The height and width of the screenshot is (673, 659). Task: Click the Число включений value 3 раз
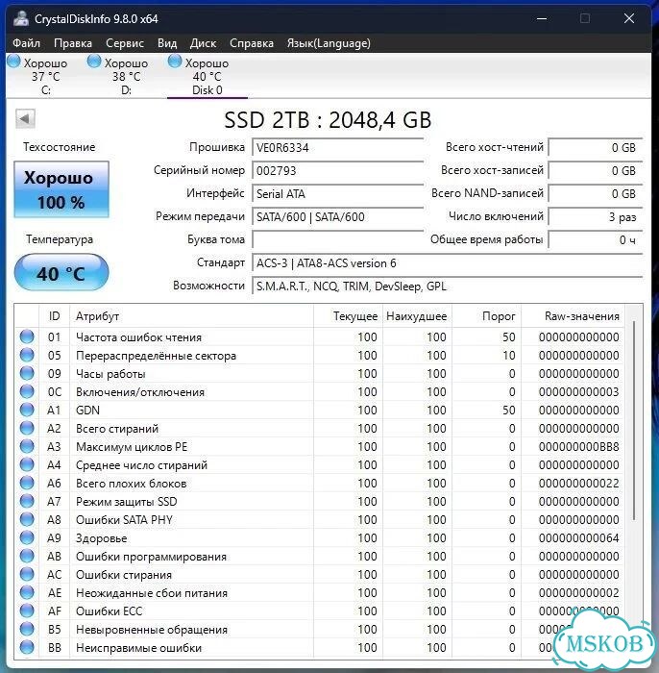(x=595, y=216)
